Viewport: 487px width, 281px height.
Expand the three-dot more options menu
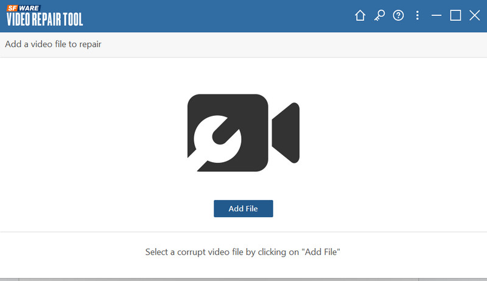point(417,16)
